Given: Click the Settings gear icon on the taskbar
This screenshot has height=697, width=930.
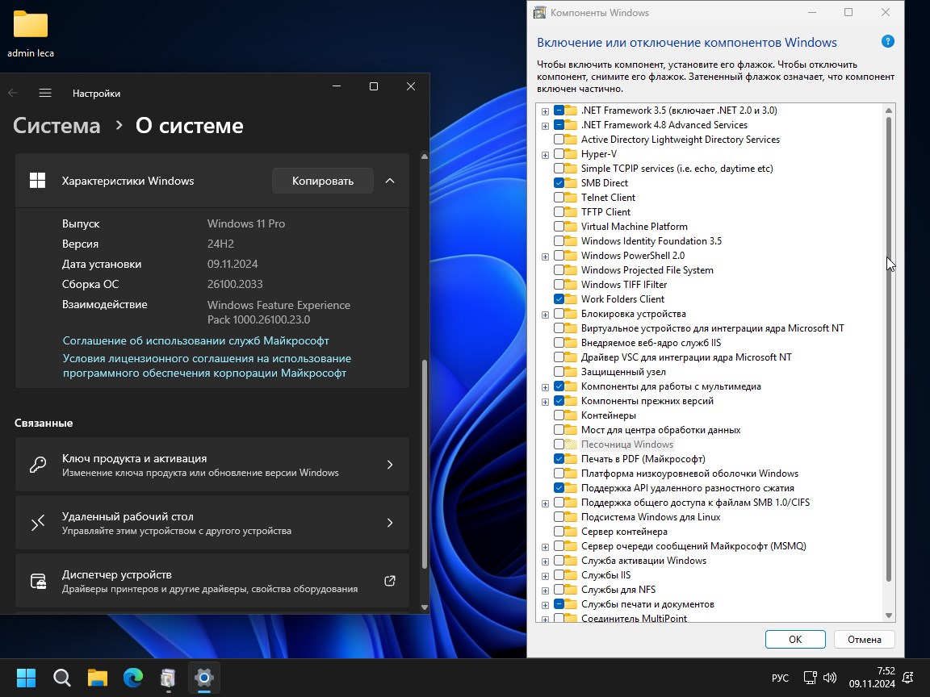Looking at the screenshot, I should click(203, 678).
